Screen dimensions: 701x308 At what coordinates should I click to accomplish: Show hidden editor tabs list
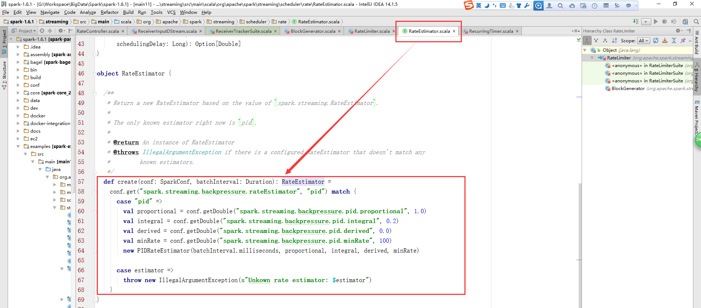[576, 31]
